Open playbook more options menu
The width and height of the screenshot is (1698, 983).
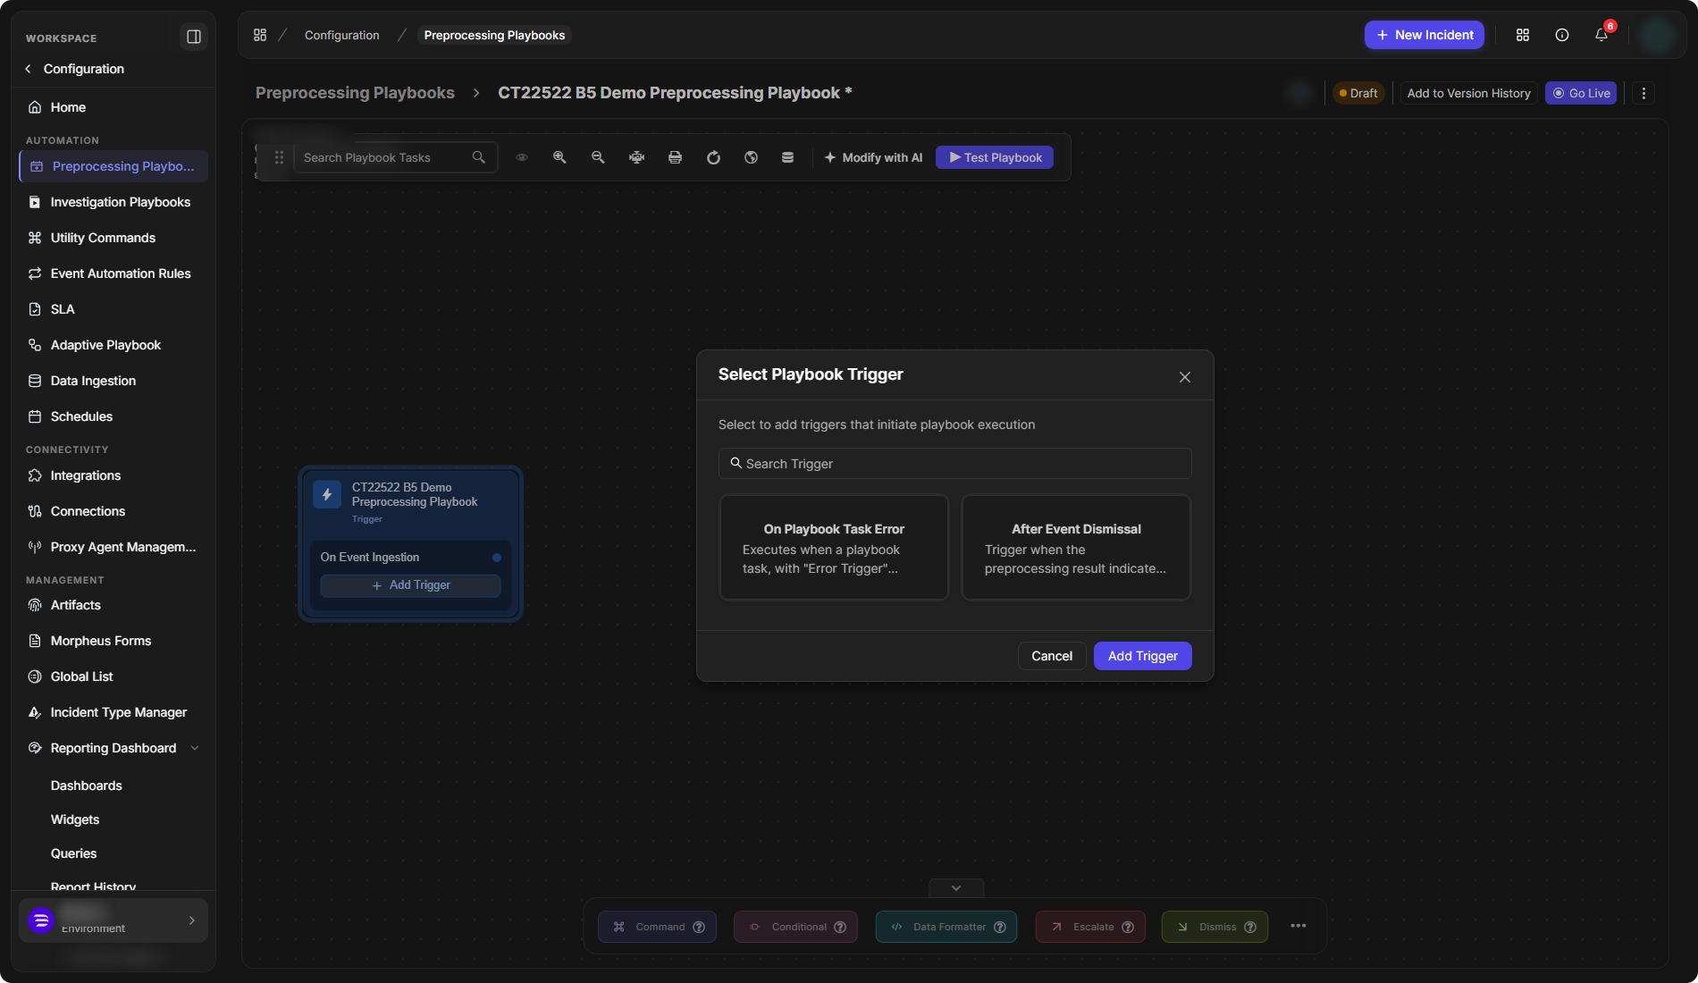pos(1643,93)
